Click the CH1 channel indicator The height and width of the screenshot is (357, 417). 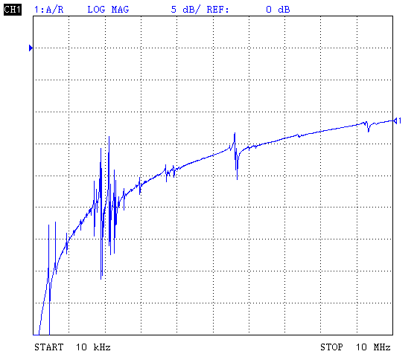tap(13, 10)
